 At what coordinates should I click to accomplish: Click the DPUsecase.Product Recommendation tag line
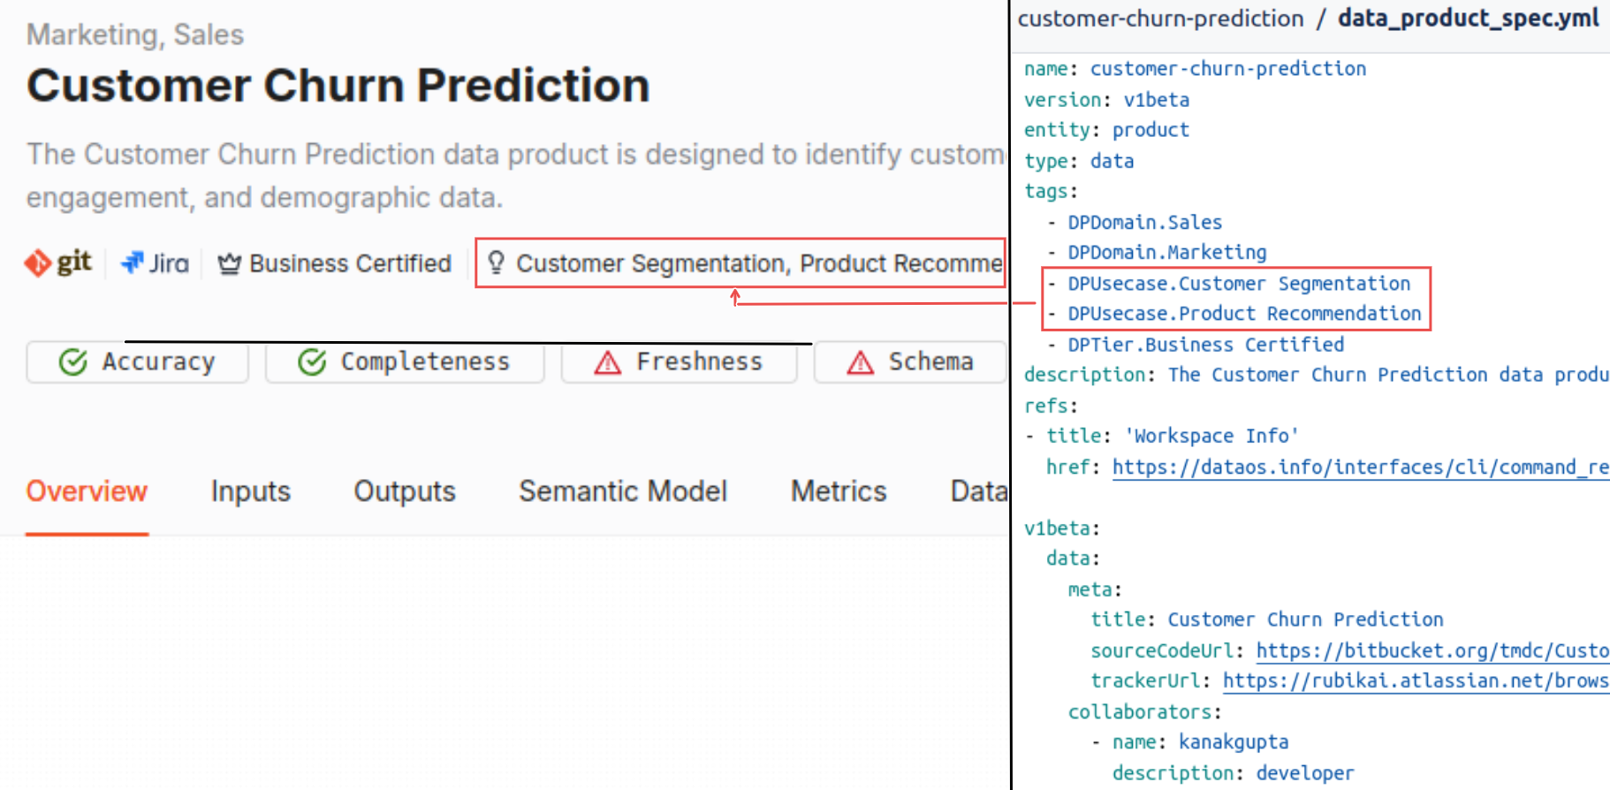pos(1234,314)
